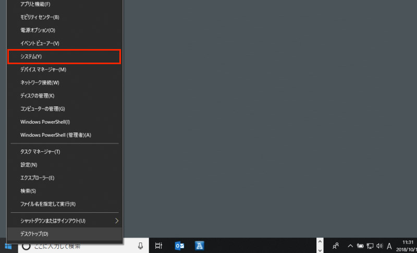Open エクスプローラー(E)
Screen dimensions: 417x253
[65, 178]
